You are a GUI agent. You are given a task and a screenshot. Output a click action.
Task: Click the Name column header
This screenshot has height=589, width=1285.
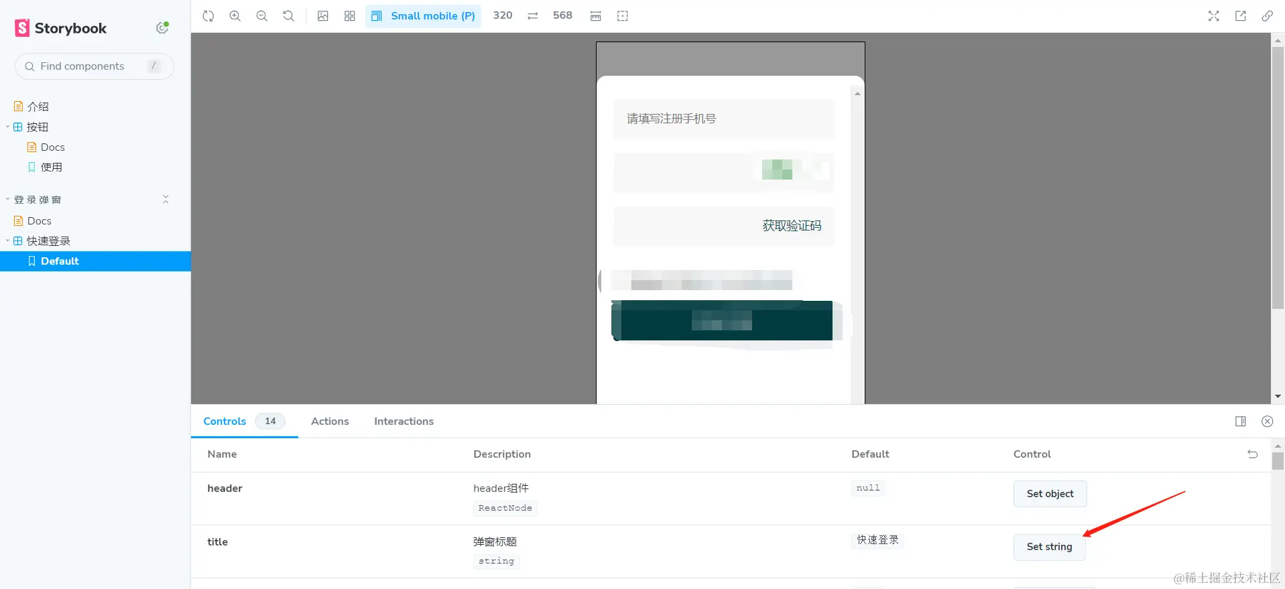[223, 454]
